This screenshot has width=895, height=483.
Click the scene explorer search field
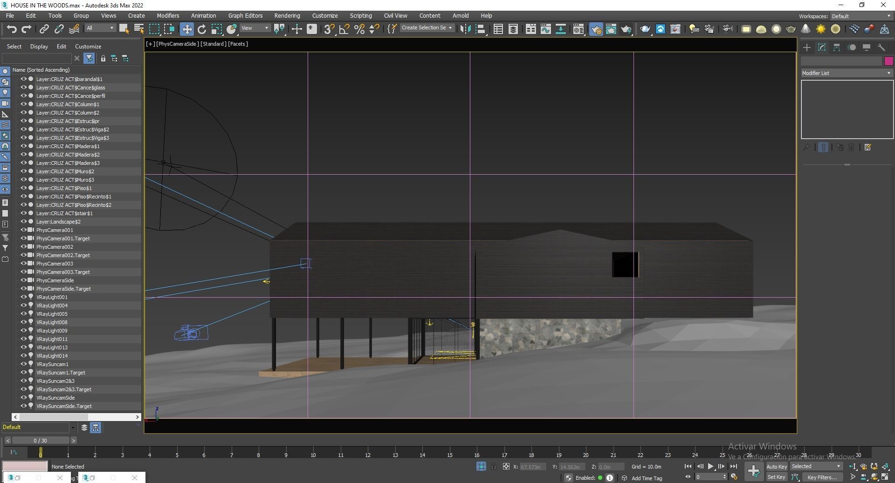pyautogui.click(x=37, y=58)
